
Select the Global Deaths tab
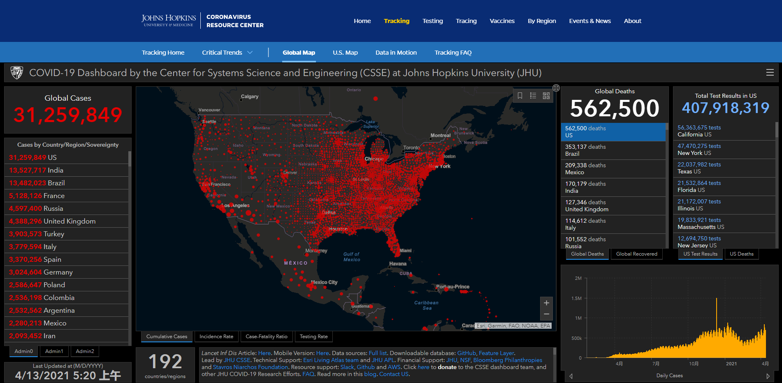click(x=587, y=254)
